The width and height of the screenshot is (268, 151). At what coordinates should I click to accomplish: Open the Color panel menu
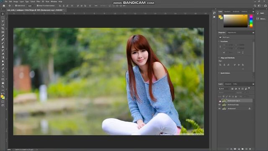(x=253, y=12)
